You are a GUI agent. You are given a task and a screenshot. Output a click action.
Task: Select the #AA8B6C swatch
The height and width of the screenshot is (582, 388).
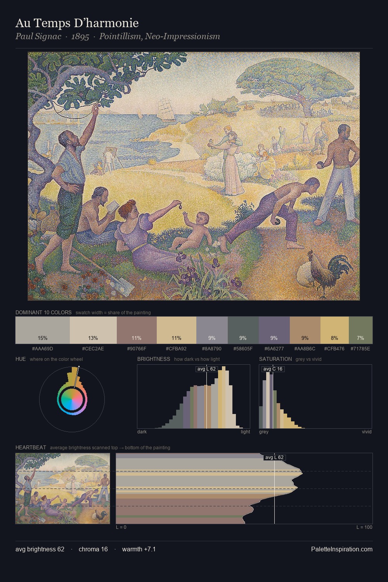pos(305,330)
